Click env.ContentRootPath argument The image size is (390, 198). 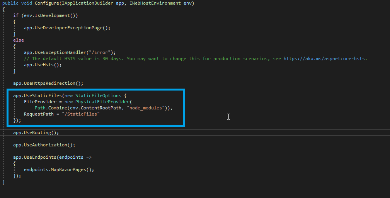click(x=95, y=108)
